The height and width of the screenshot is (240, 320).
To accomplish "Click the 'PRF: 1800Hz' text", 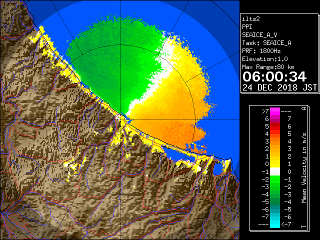I will [261, 51].
